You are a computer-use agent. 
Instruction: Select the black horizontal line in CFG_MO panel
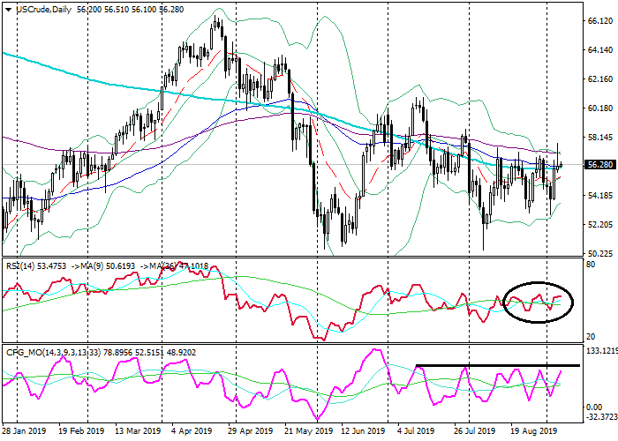tap(497, 365)
